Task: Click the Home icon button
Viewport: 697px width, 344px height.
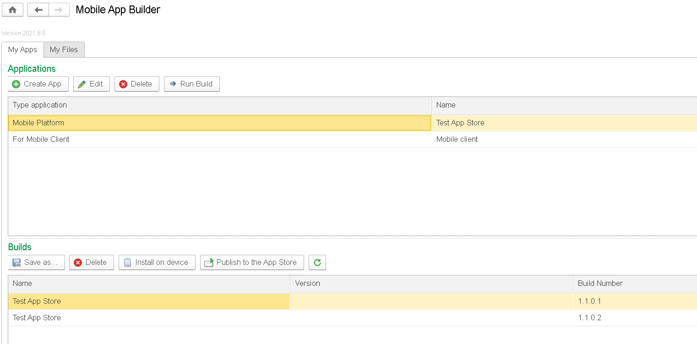Action: [12, 10]
